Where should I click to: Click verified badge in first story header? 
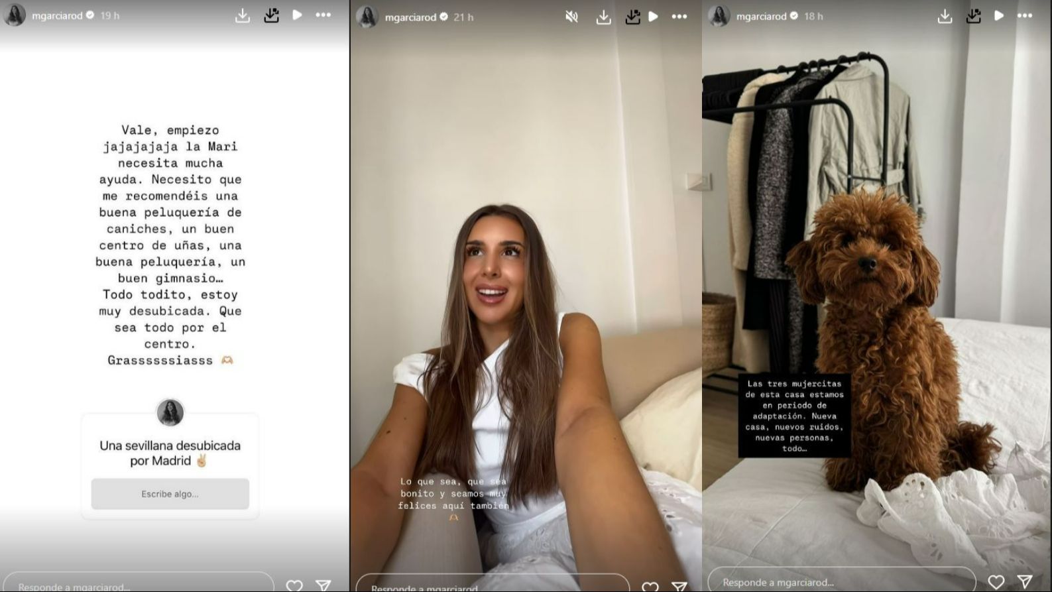[x=89, y=15]
